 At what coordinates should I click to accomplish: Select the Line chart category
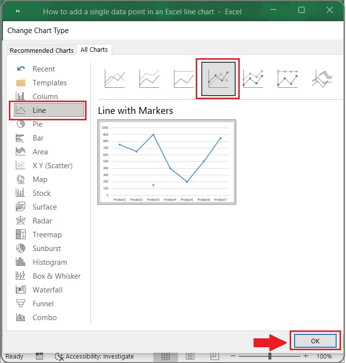[49, 110]
